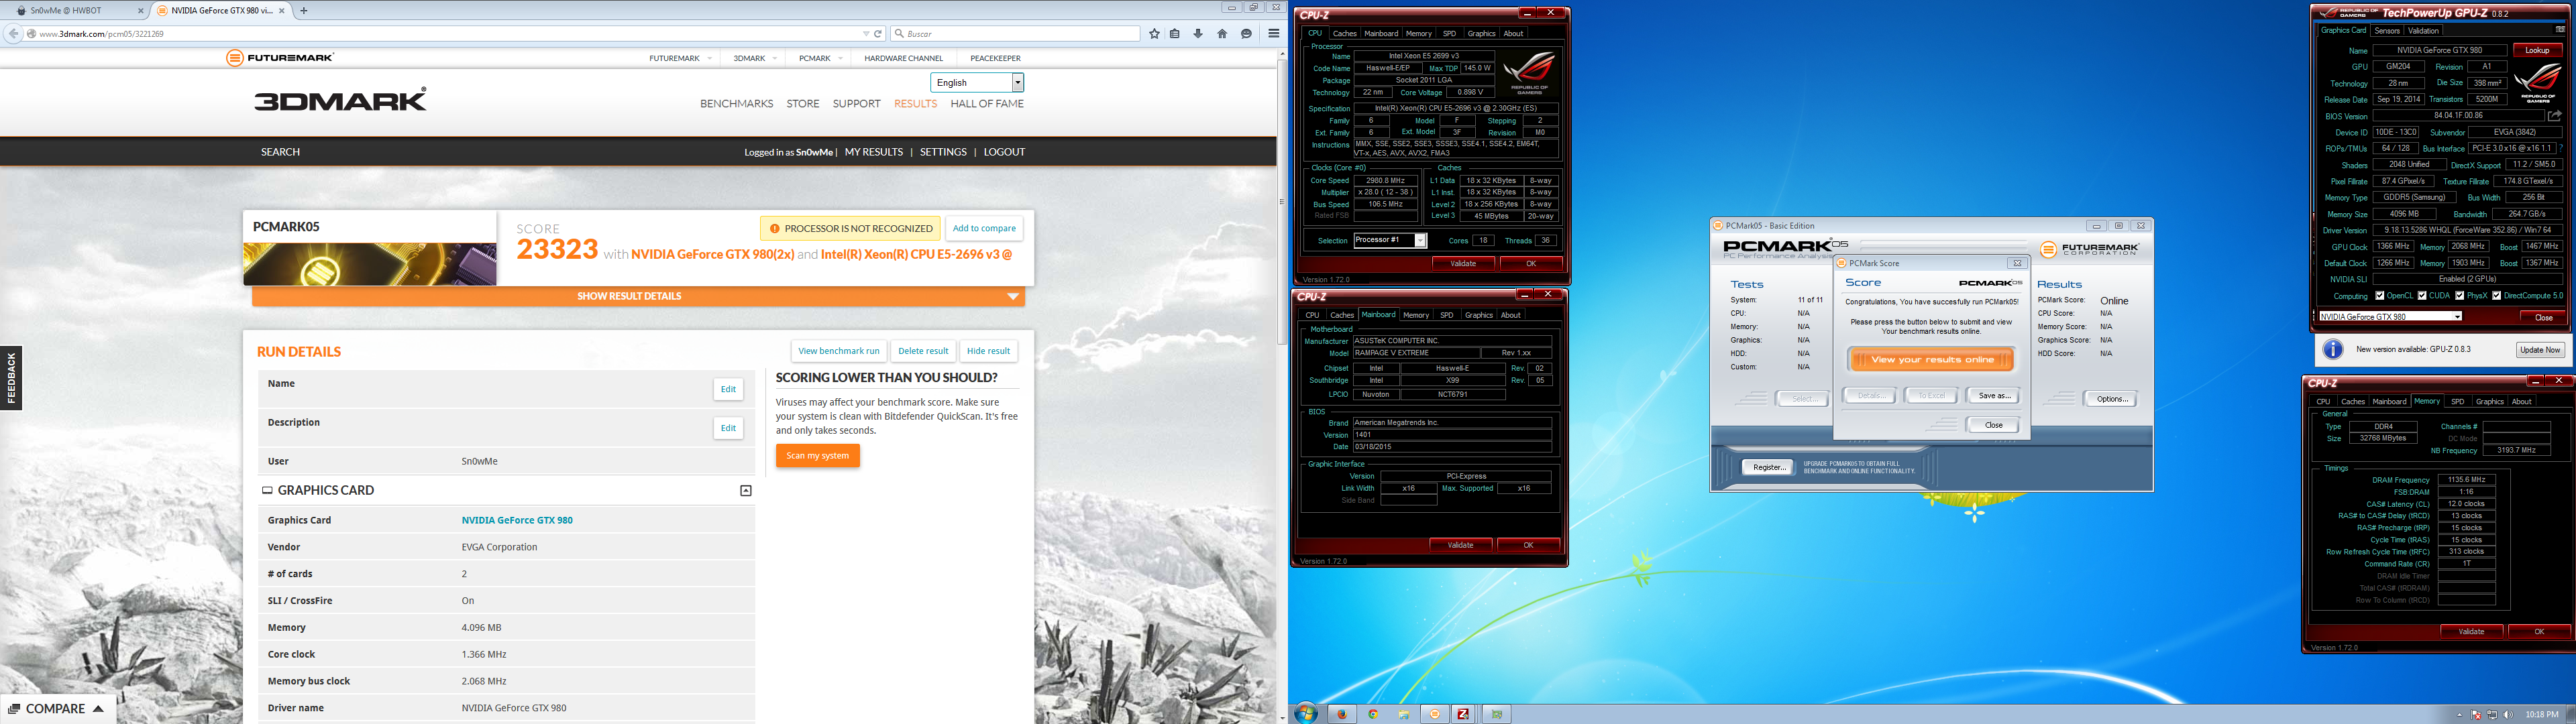Open SPD tab in the CPU-Z memory window
The height and width of the screenshot is (724, 2576).
click(x=2457, y=402)
